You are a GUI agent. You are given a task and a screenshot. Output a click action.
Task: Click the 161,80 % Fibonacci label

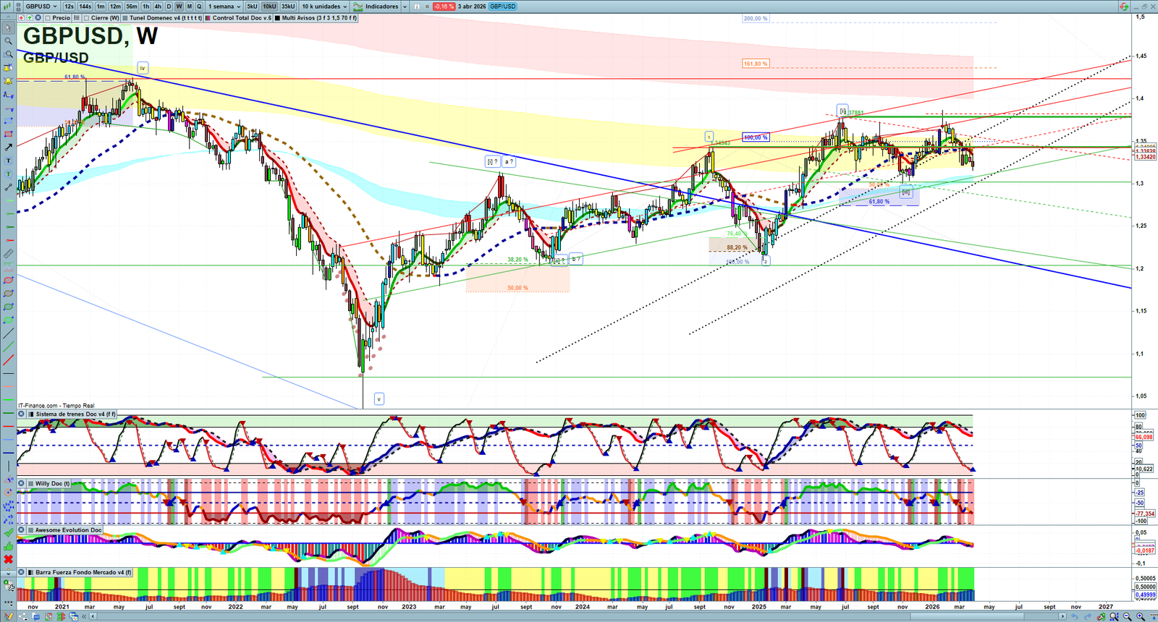(x=755, y=64)
